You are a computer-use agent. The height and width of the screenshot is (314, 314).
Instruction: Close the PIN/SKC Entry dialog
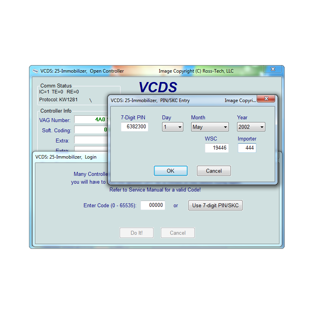coord(266,99)
